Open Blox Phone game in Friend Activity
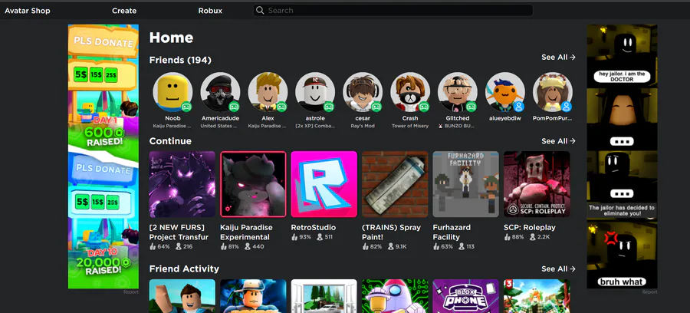690x313 pixels. [x=465, y=296]
